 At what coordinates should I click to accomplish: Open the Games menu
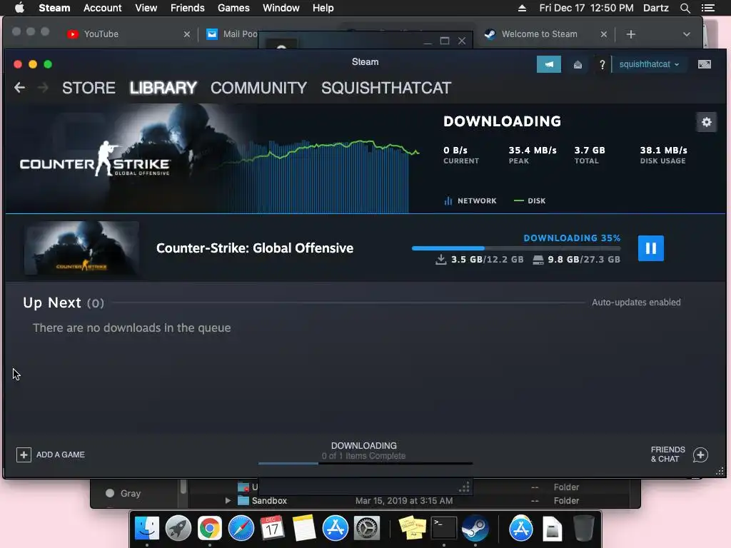233,8
